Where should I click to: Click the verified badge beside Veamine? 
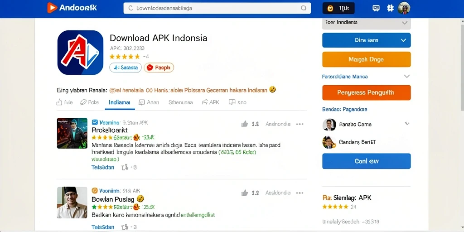click(x=95, y=122)
